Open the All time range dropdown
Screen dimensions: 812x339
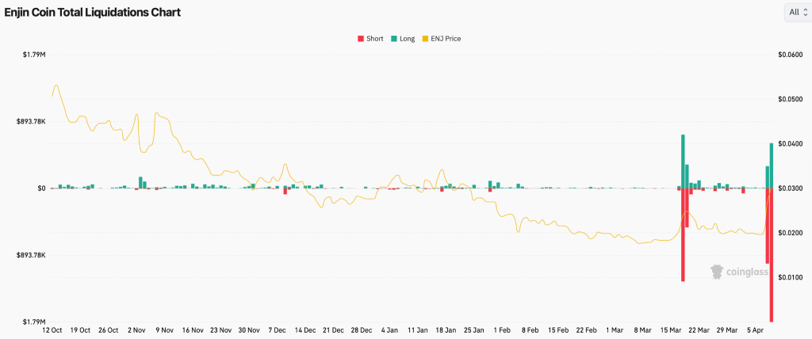[796, 12]
